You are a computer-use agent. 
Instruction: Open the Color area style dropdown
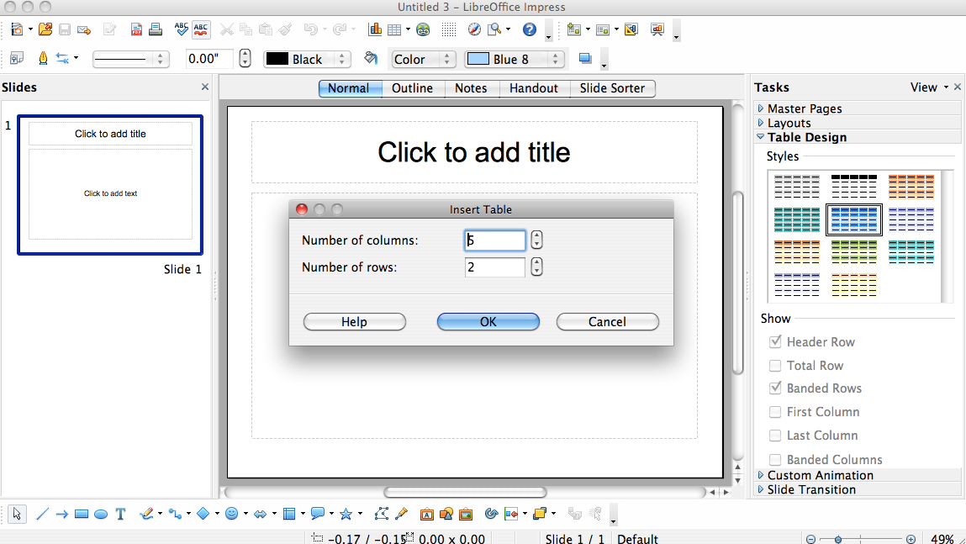tap(422, 59)
